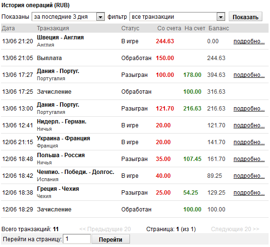Select the Выплата transaction row
This screenshot has width=270, height=247.
tap(135, 58)
